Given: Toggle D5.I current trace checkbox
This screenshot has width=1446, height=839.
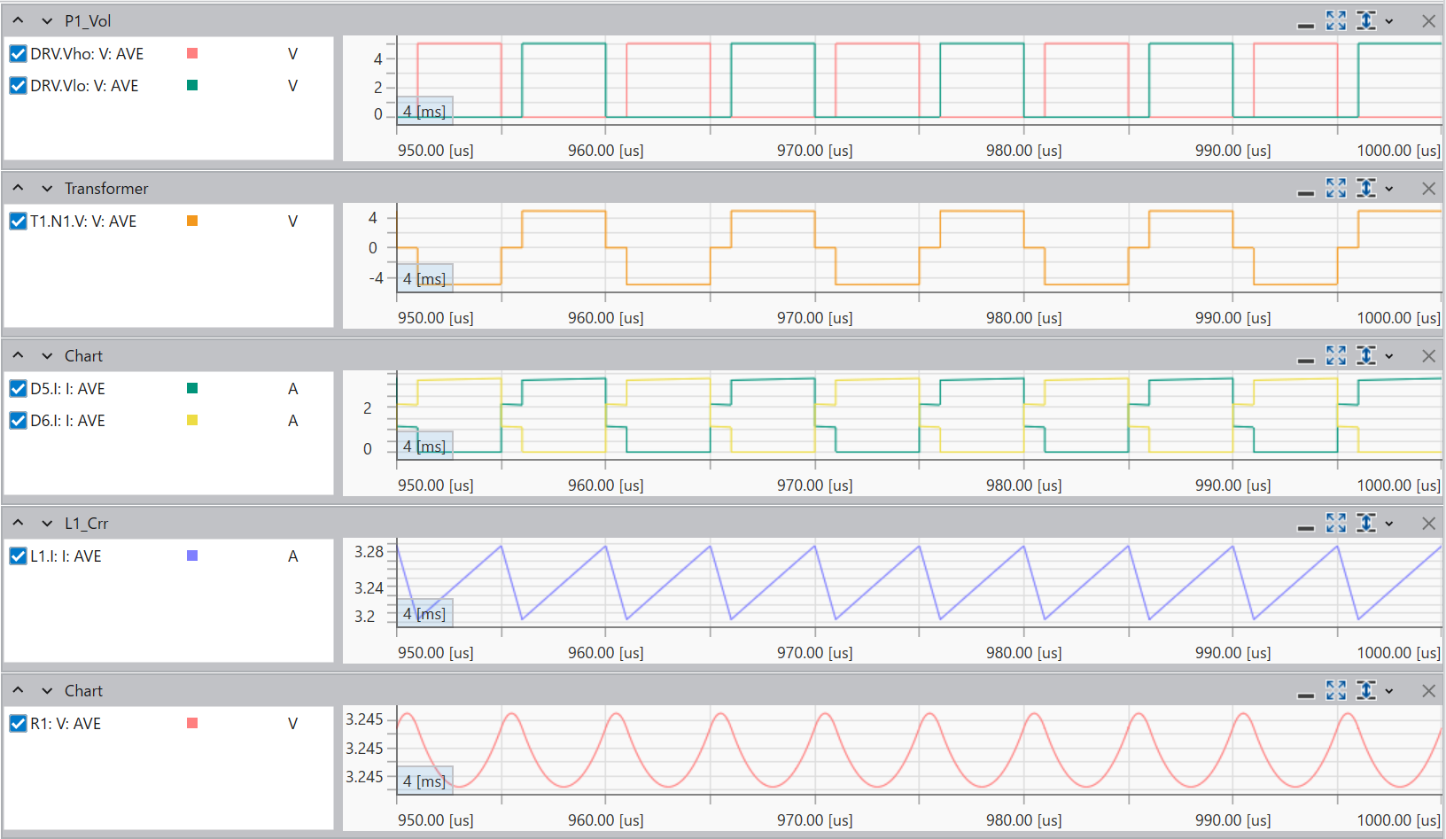Looking at the screenshot, I should tap(18, 389).
